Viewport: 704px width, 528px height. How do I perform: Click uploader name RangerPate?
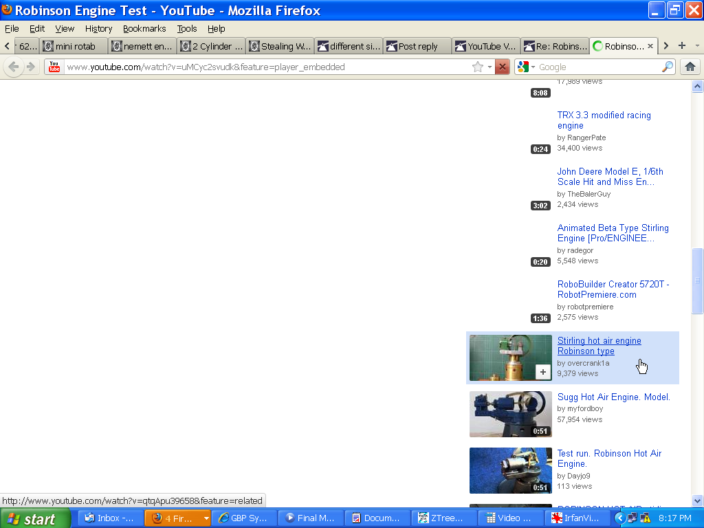point(587,137)
